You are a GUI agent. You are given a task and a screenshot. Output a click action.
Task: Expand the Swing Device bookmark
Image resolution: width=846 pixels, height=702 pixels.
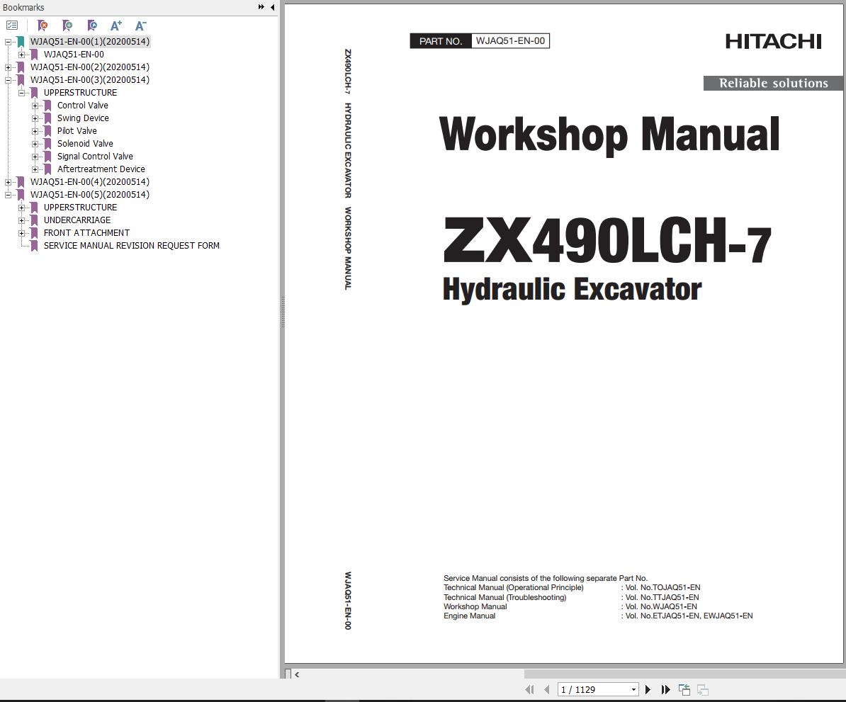tap(35, 118)
